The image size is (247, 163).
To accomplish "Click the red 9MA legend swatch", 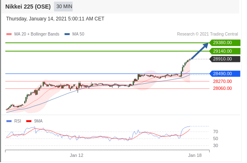I will pos(29,121).
